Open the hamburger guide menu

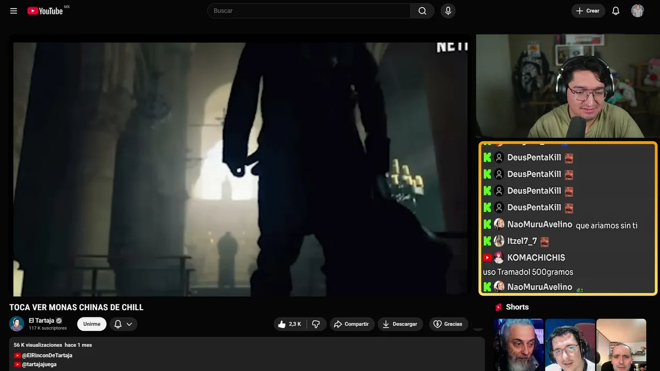[x=14, y=11]
